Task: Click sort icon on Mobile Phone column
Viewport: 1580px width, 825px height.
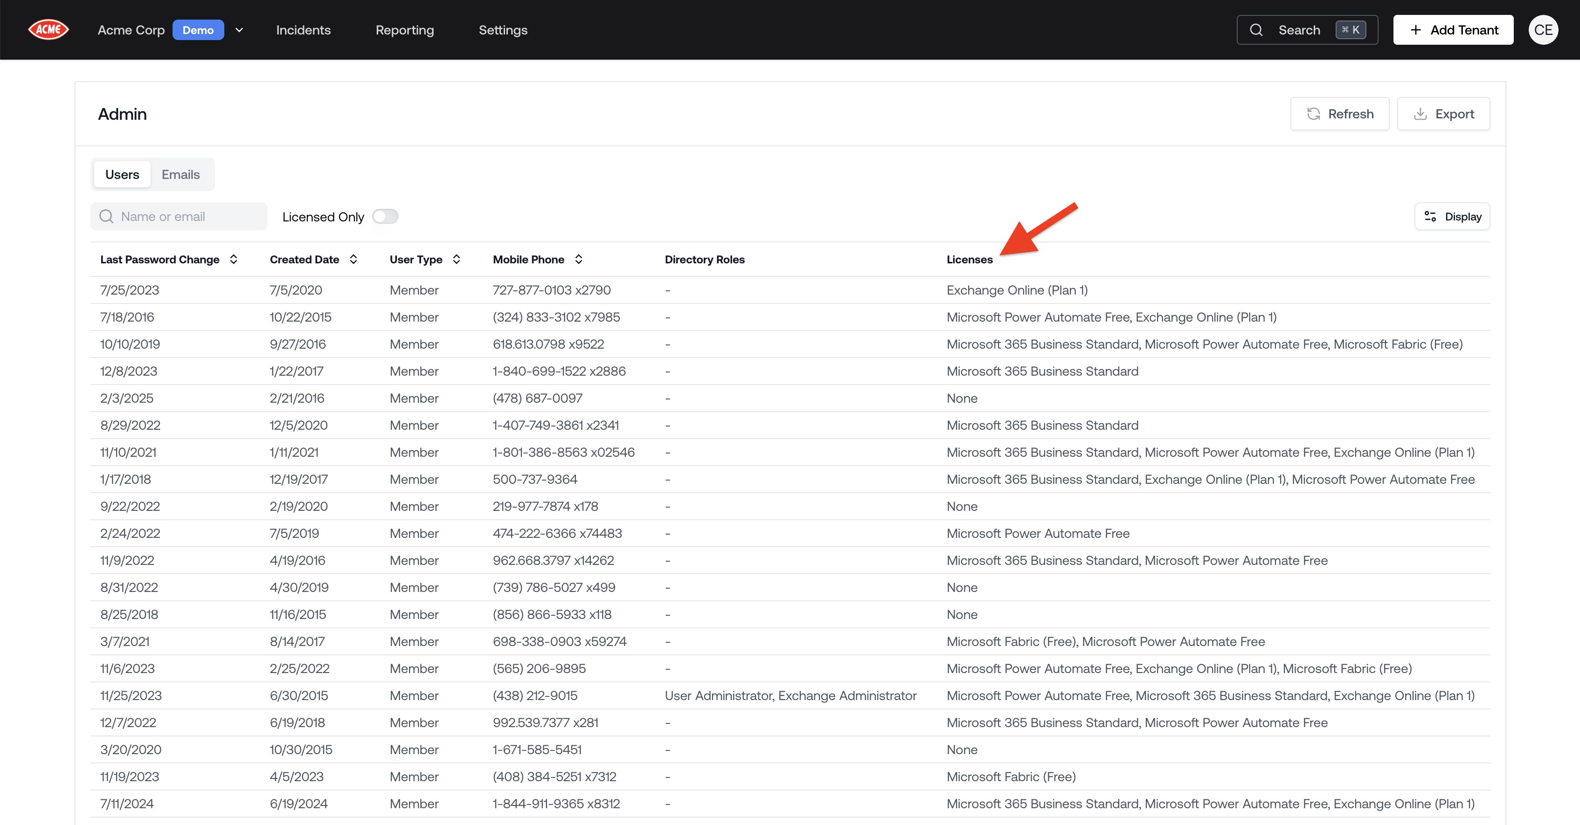Action: pos(578,259)
